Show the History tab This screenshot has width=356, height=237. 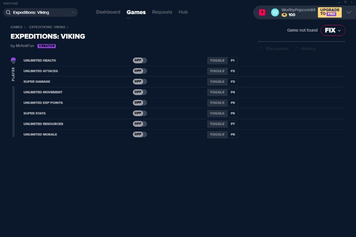click(x=308, y=49)
